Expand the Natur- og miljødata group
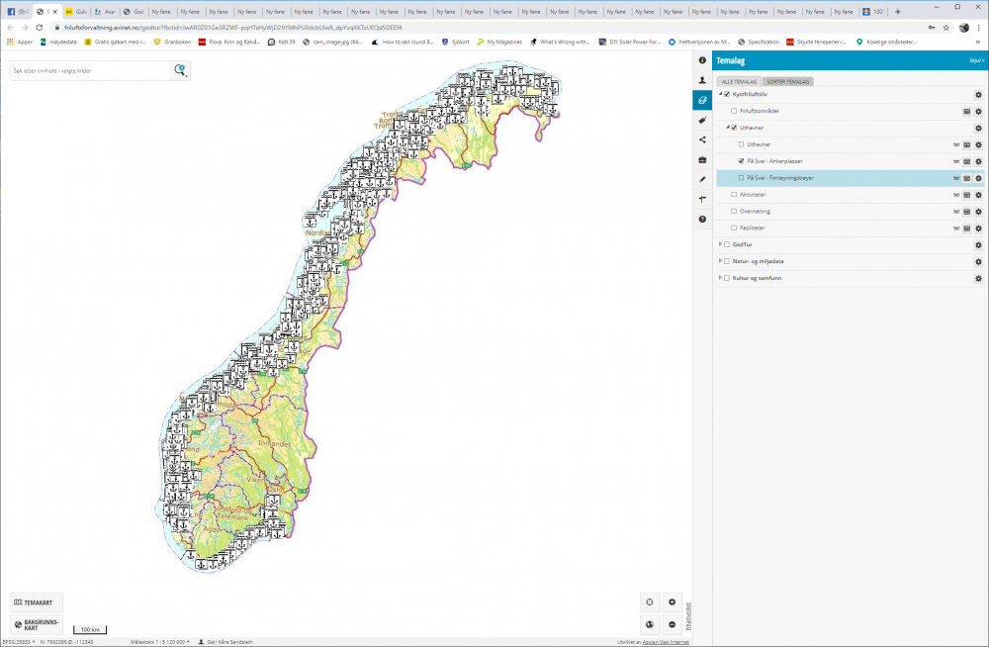Screen dimensions: 989x647 (x=720, y=261)
